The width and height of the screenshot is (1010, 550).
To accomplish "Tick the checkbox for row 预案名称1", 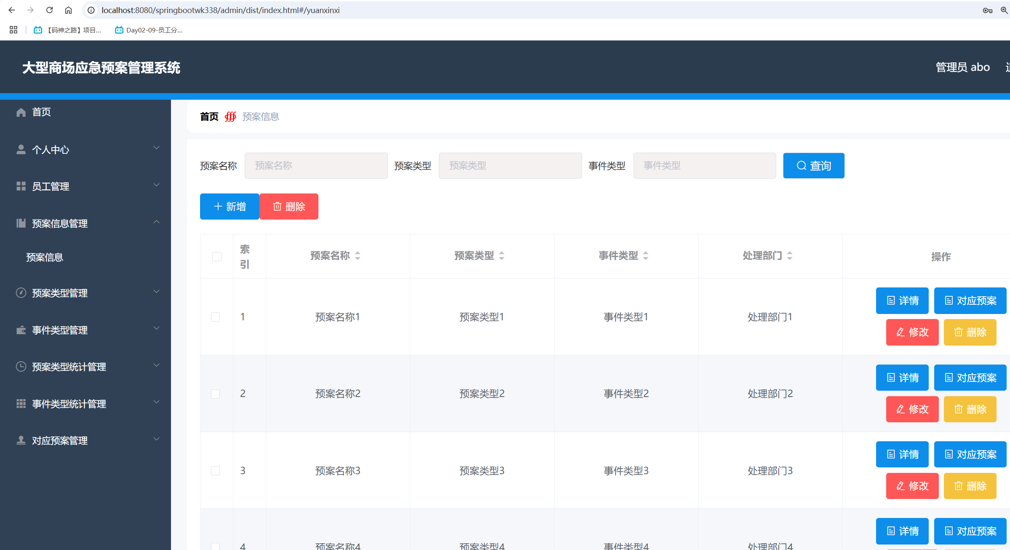I will pyautogui.click(x=216, y=317).
